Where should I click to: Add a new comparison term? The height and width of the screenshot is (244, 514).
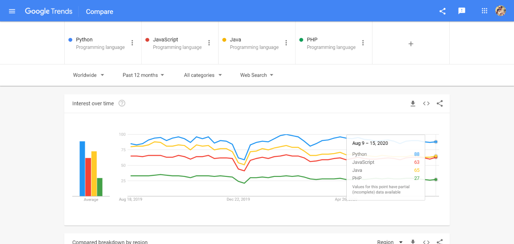411,44
